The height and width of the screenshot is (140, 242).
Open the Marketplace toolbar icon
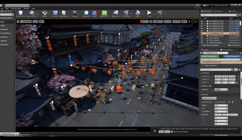tap(64, 13)
